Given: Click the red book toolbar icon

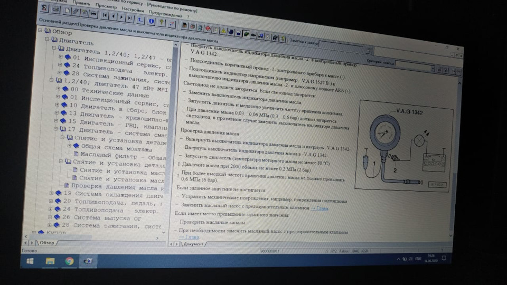Looking at the screenshot, I should 208,28.
